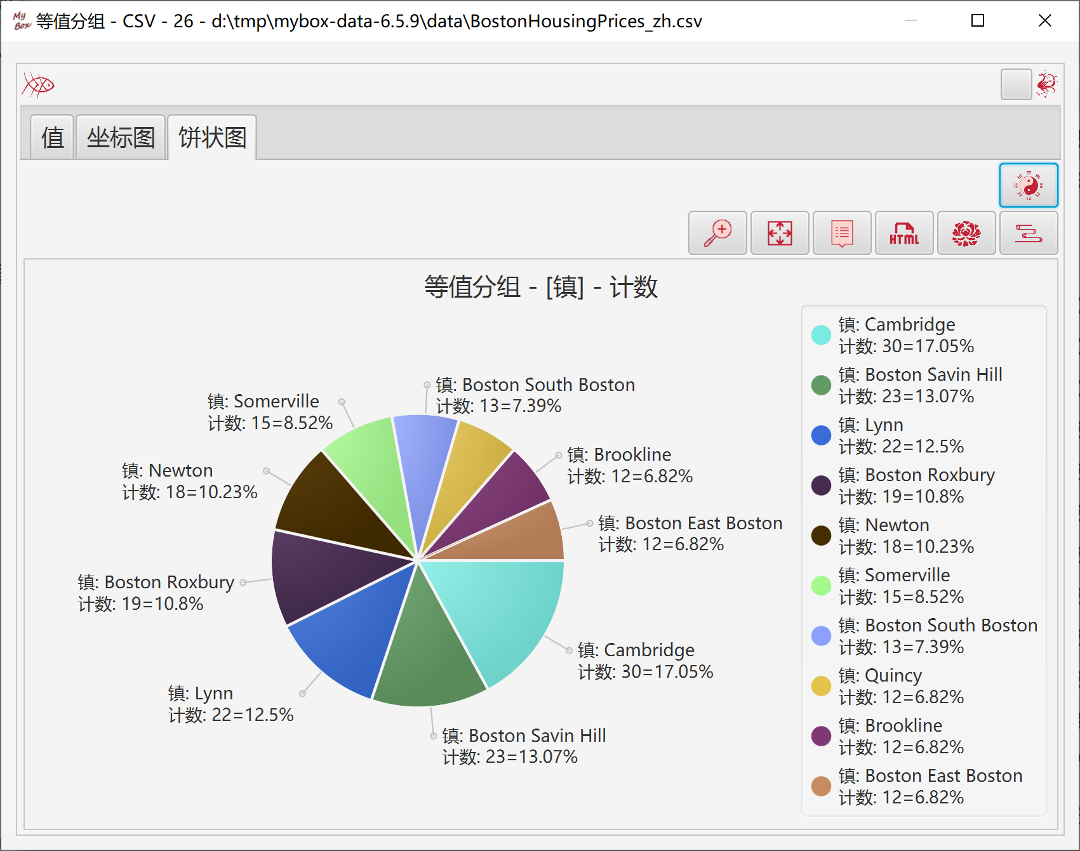Click the Boston South Boston periwinkle legend swatch
Image resolution: width=1080 pixels, height=851 pixels.
(821, 636)
